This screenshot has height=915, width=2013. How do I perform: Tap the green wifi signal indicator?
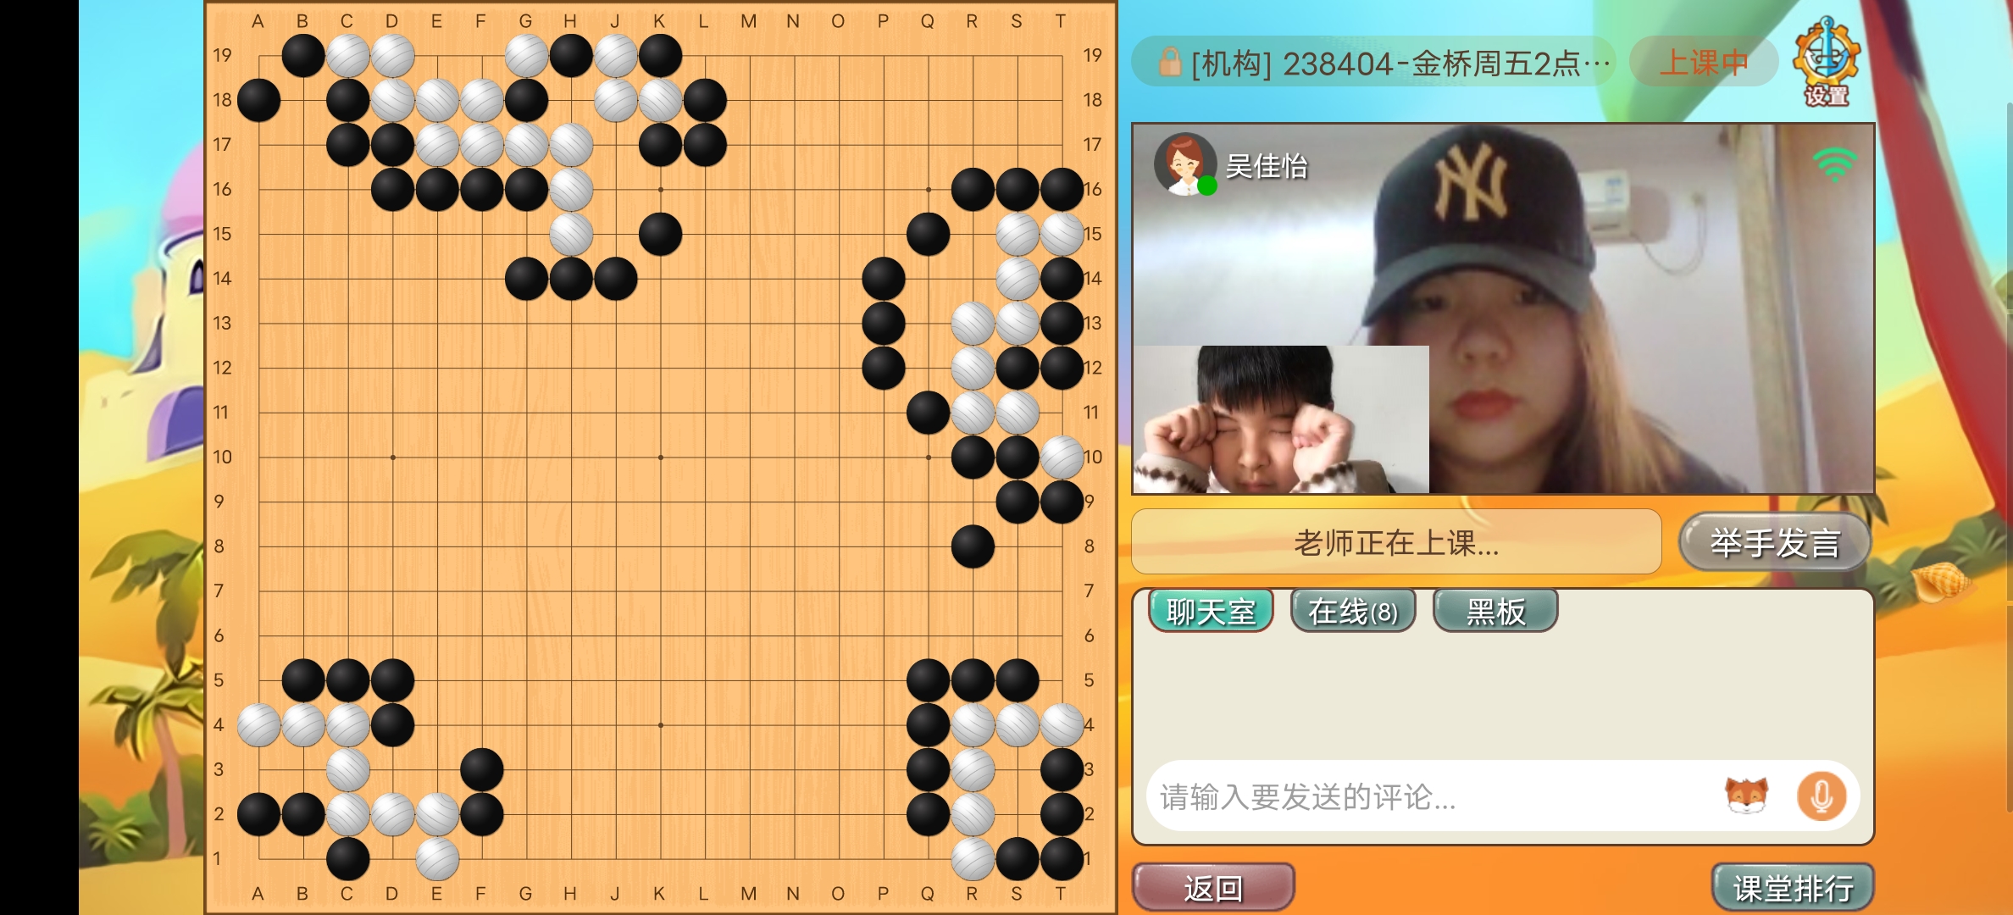click(x=1834, y=164)
